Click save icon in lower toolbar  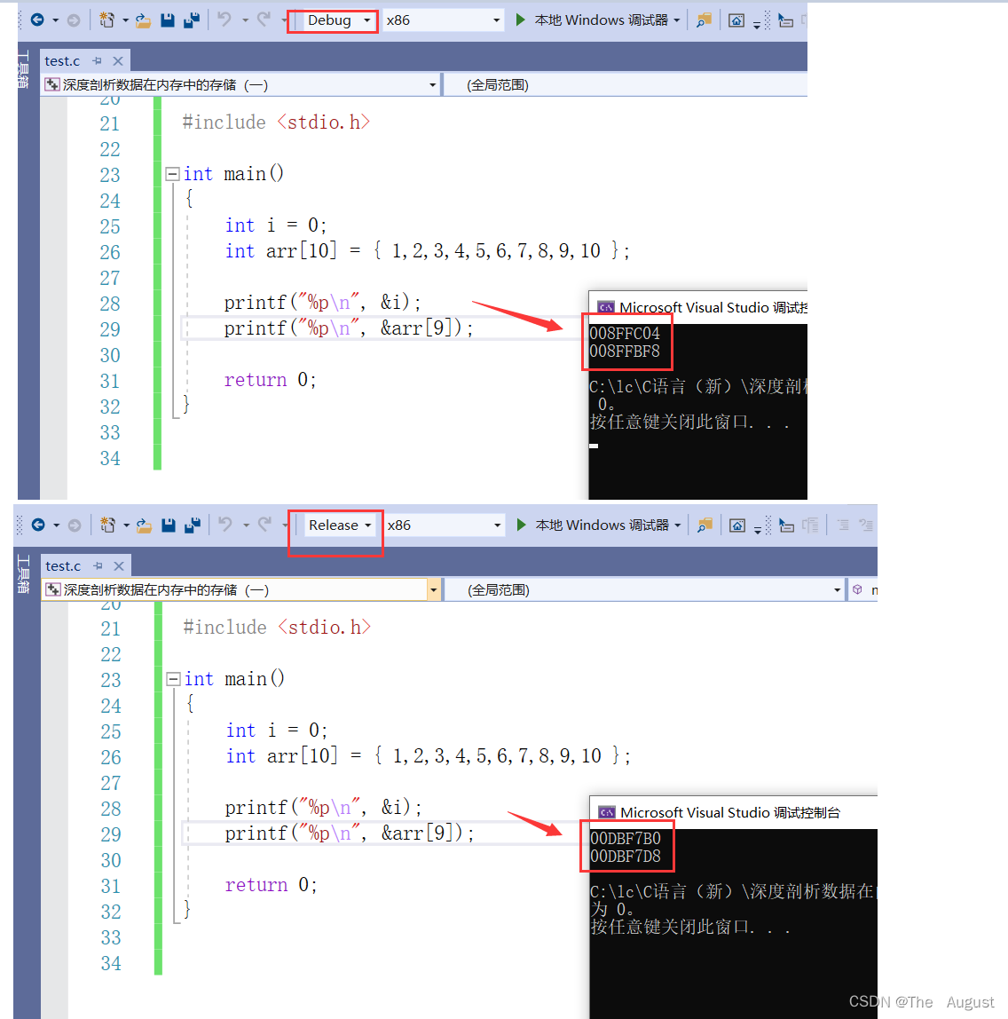pyautogui.click(x=169, y=525)
